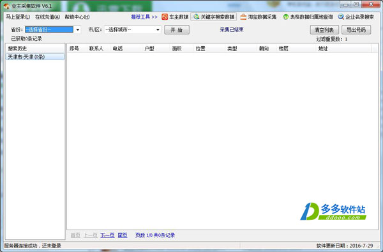Click the 淘宝数据采集 orange icon
Image resolution: width=383 pixels, height=252 pixels.
[x=243, y=17]
